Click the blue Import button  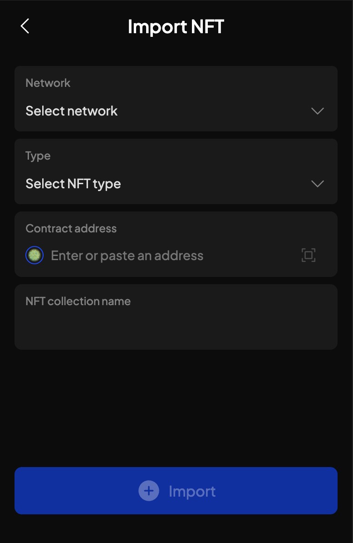[176, 491]
